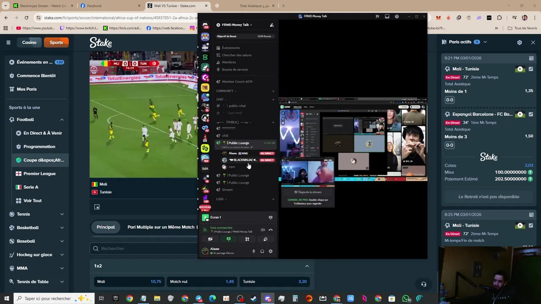The height and width of the screenshot is (304, 541).
Task: Open Epic Games launcher from taskbar
Action: (116, 299)
